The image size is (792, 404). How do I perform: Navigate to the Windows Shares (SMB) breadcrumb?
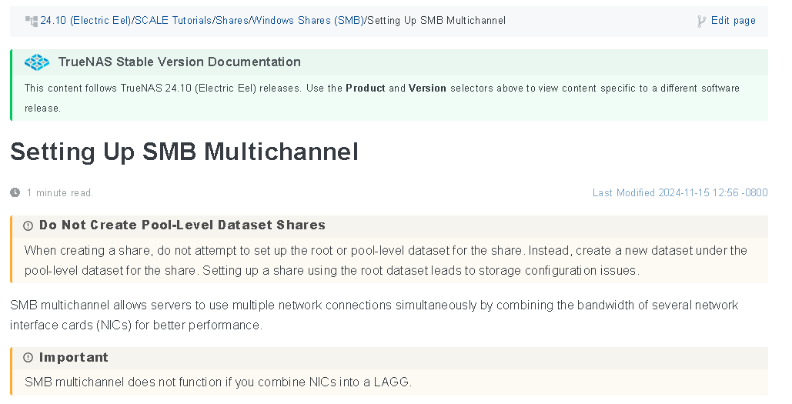pos(308,21)
